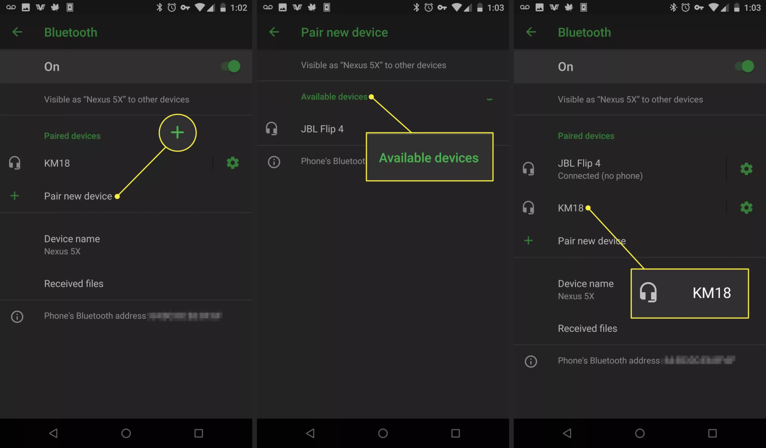Tap VPN key icon in right screen status bar
766x448 pixels.
[x=699, y=8]
